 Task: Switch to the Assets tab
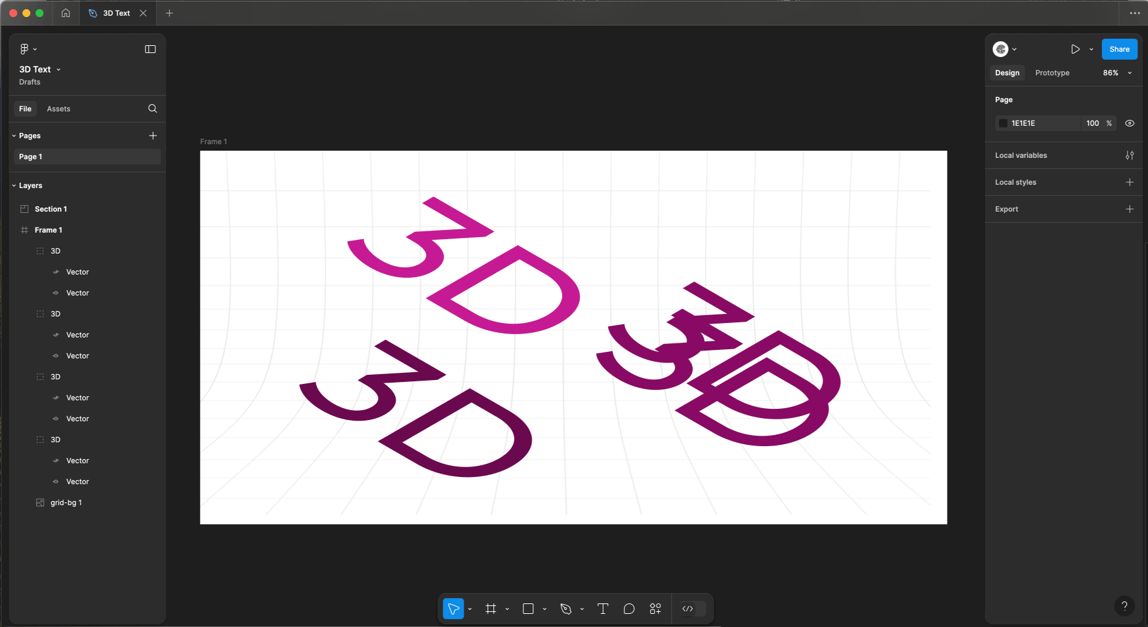pyautogui.click(x=58, y=109)
